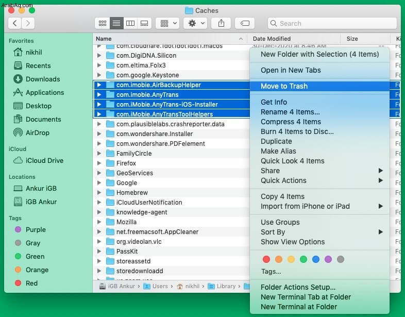Filter by the Green tag in sidebar
The width and height of the screenshot is (405, 317).
point(30,257)
